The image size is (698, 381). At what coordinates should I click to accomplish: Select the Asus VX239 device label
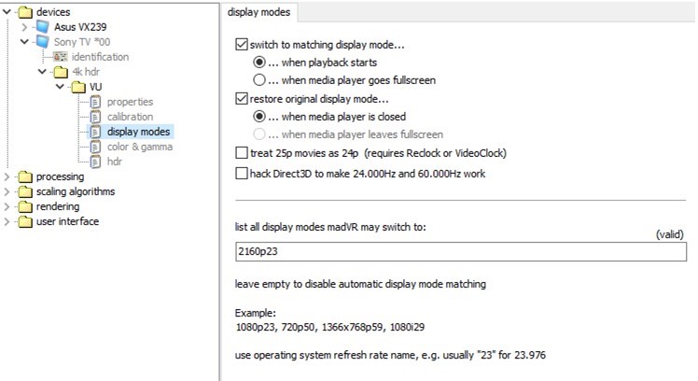(80, 27)
